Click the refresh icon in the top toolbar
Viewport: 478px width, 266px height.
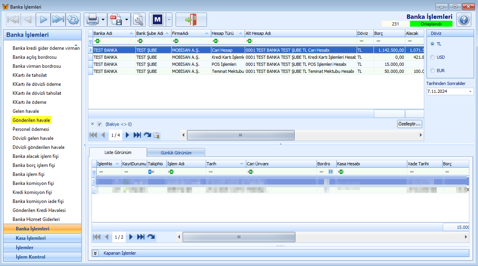click(x=73, y=19)
